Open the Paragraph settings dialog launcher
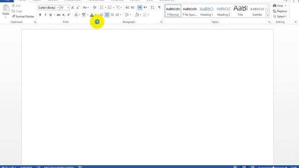This screenshot has width=299, height=168. click(x=161, y=22)
